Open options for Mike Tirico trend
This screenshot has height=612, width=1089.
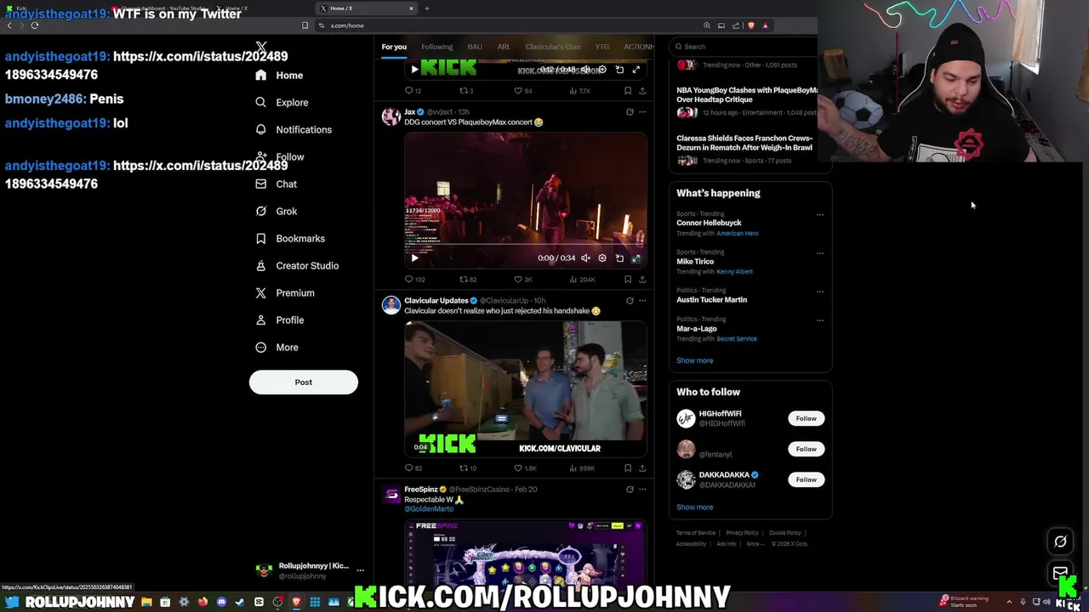[x=820, y=253]
